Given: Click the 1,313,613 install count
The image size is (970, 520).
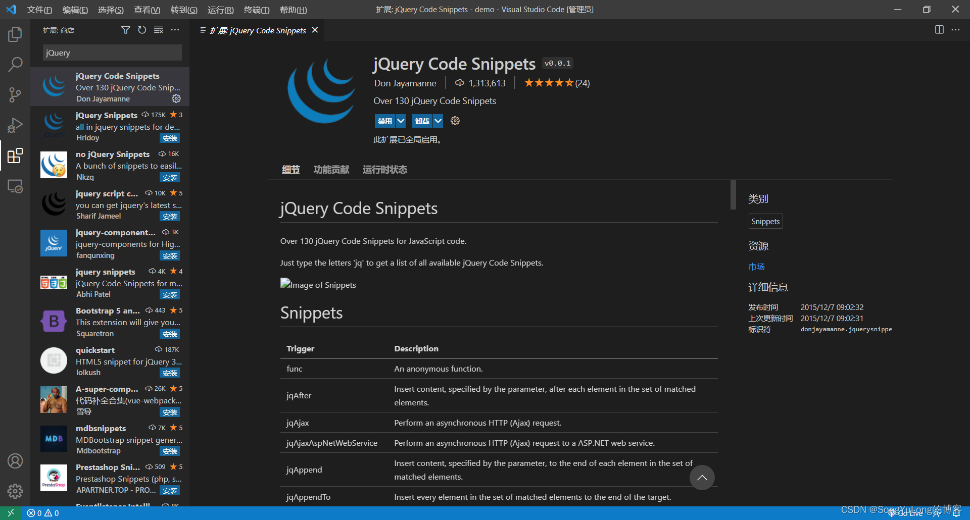Looking at the screenshot, I should point(480,83).
